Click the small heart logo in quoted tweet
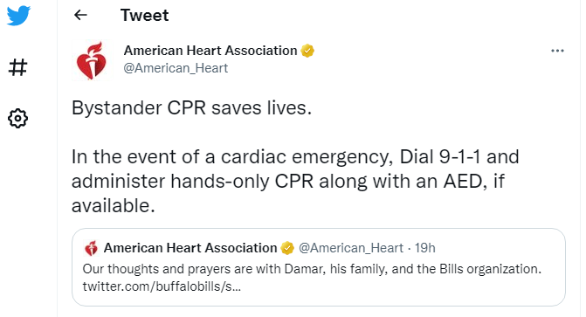Viewport: 586px width, 317px height. click(91, 248)
